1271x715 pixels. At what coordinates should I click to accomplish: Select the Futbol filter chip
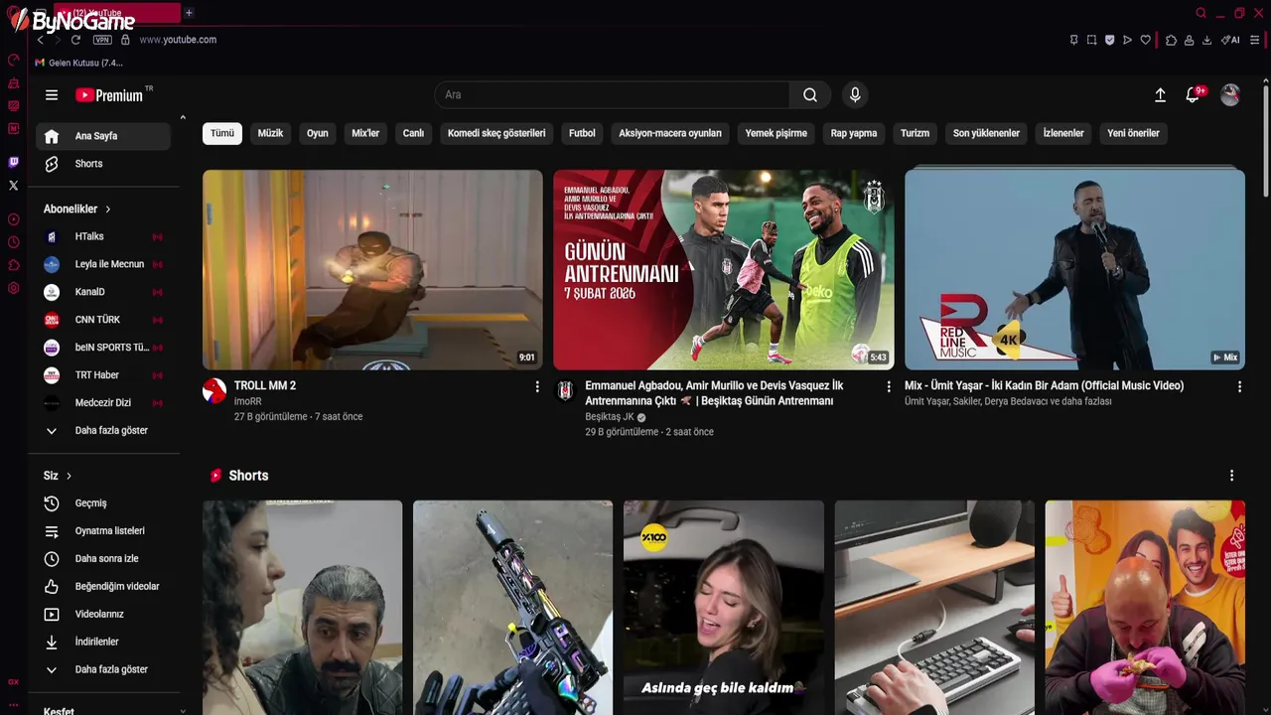[x=582, y=133]
